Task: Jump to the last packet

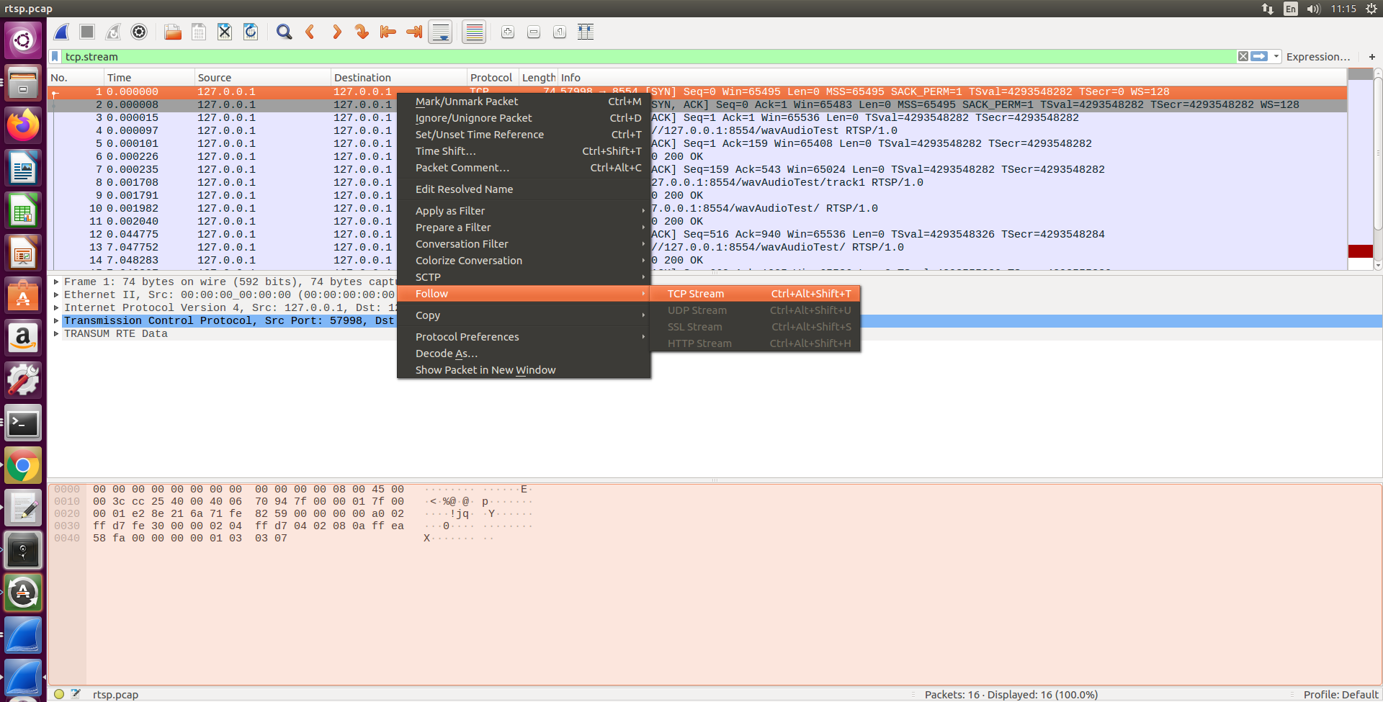Action: pos(414,32)
